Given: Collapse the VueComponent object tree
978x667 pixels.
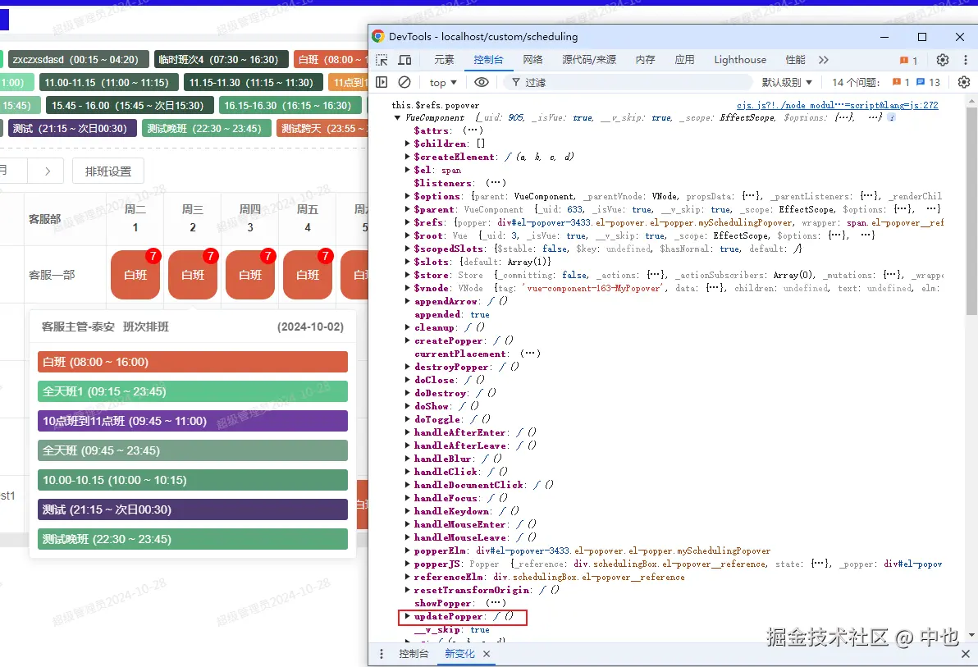Looking at the screenshot, I should pos(397,117).
